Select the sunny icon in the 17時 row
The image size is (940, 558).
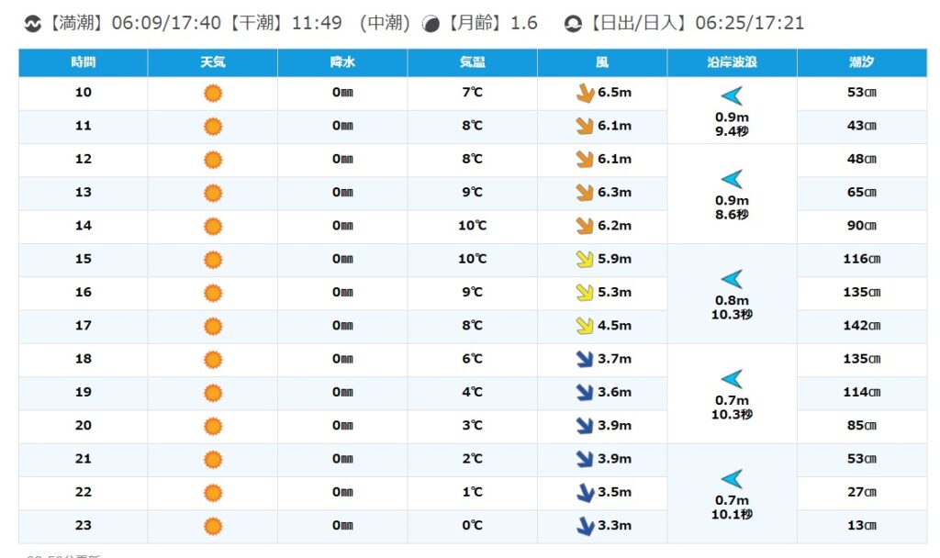(213, 327)
